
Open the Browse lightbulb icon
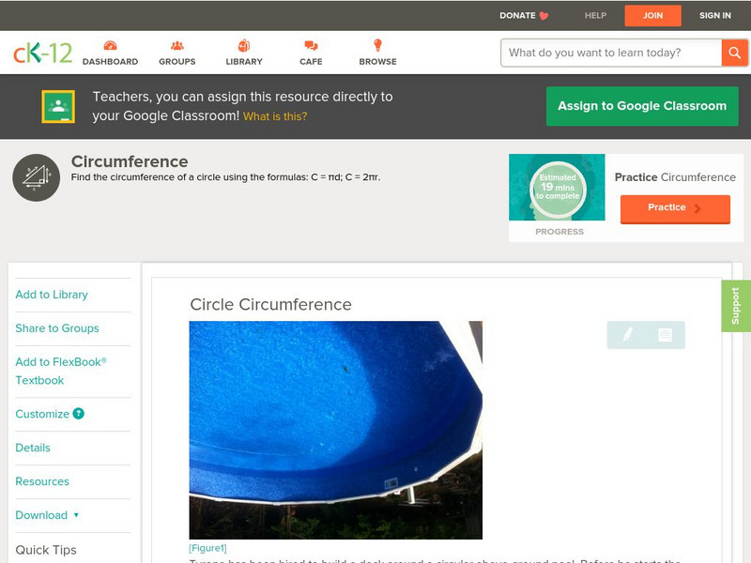pos(378,45)
